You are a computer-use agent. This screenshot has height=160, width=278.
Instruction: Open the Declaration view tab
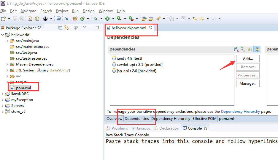tap(167, 128)
